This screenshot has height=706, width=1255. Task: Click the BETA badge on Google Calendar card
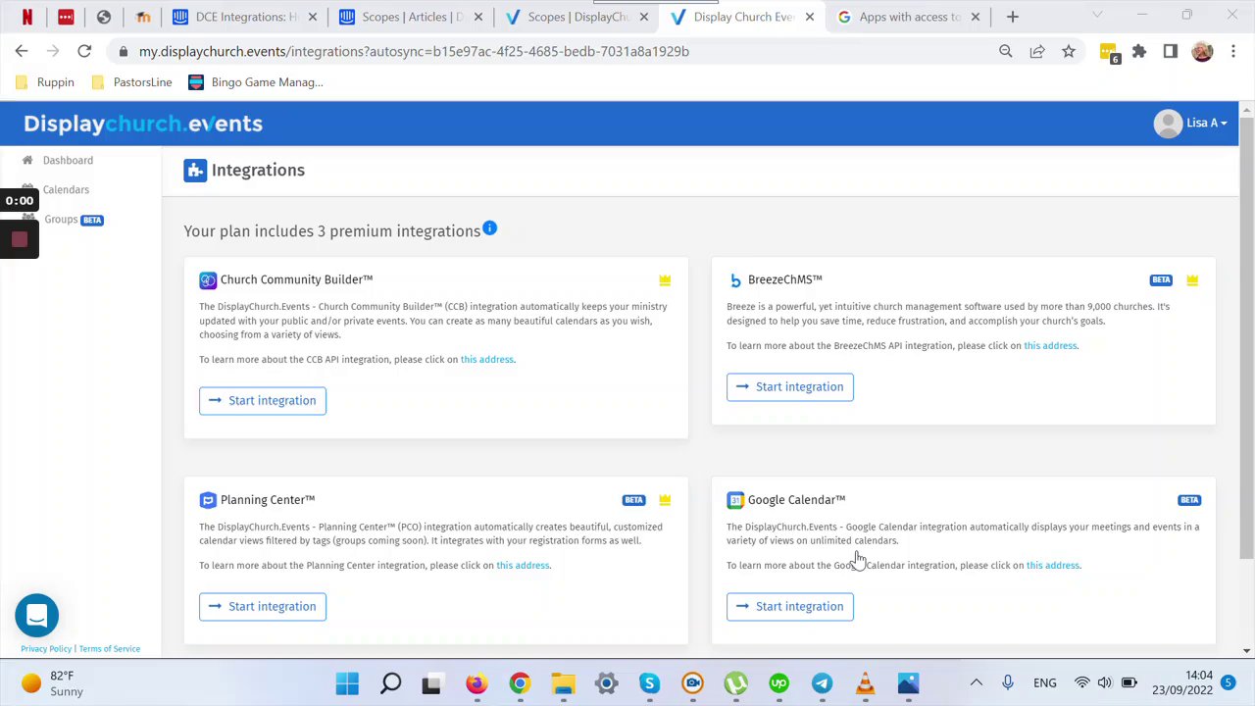(x=1189, y=500)
